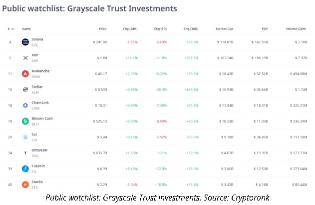Sort by rank number column arrow
The image size is (315, 205).
click(x=12, y=29)
